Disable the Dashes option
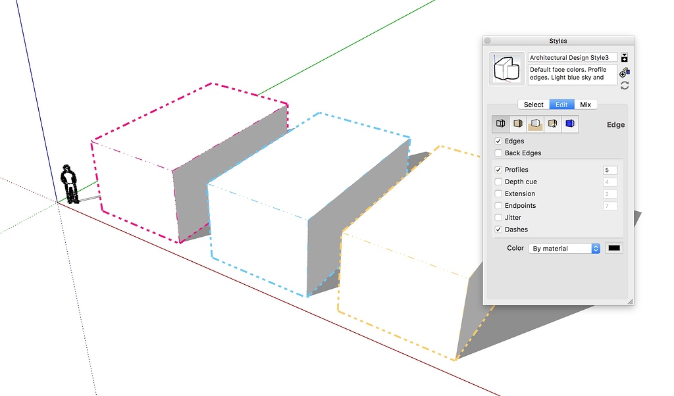Screen dimensions: 674x396 498,229
